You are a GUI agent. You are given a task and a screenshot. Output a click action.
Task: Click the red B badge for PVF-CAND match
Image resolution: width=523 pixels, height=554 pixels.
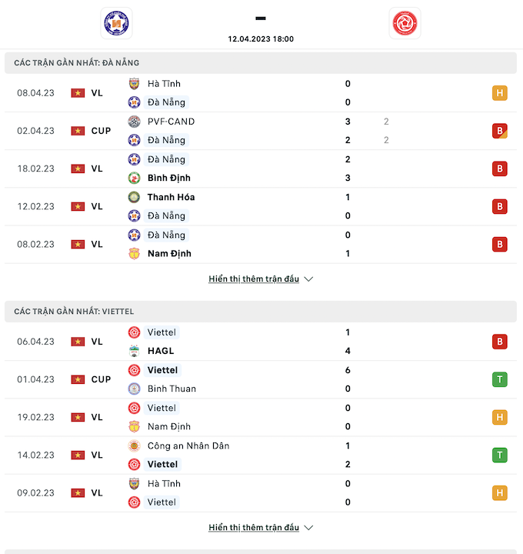[500, 131]
